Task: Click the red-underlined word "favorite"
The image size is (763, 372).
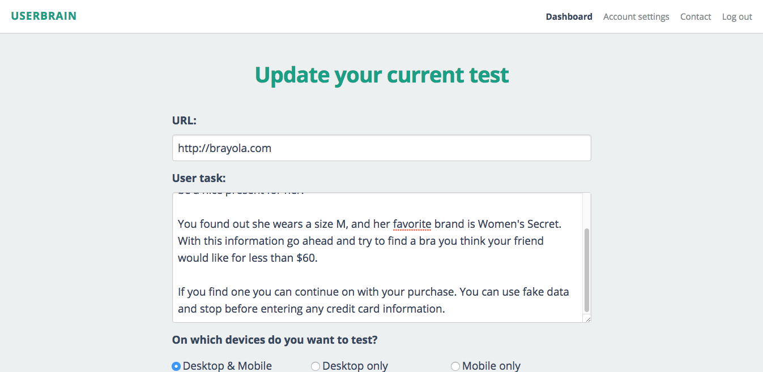Action: click(x=412, y=224)
